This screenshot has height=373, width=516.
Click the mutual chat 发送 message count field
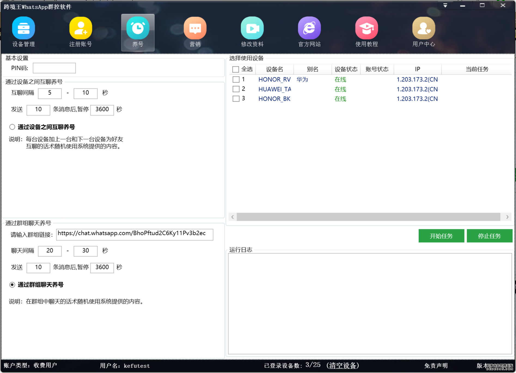(x=38, y=110)
